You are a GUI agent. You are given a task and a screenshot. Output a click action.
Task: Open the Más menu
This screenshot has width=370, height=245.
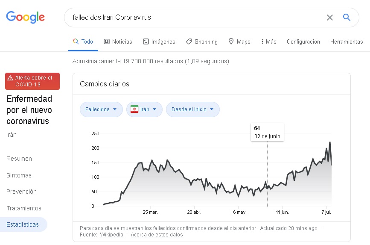click(268, 41)
